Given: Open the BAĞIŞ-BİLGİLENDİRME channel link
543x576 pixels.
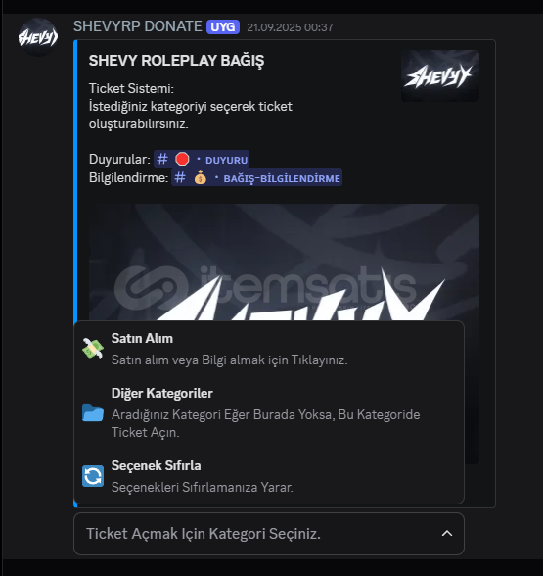Looking at the screenshot, I should [x=256, y=178].
